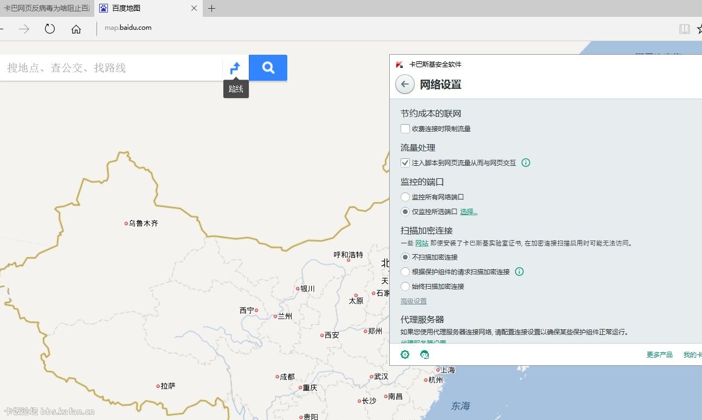Screen dimensions: 702x420
Task: Click the blue search magnifier button
Action: [x=268, y=68]
